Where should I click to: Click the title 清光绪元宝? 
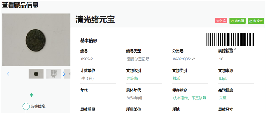[95, 20]
